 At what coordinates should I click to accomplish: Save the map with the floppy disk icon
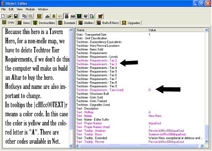click(x=16, y=16)
